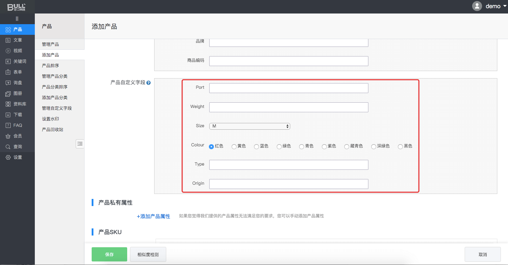Click the 产品 grid icon in sidebar

click(8, 29)
